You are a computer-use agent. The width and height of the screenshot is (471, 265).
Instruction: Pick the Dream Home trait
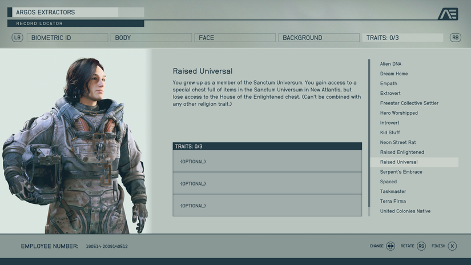(x=394, y=74)
